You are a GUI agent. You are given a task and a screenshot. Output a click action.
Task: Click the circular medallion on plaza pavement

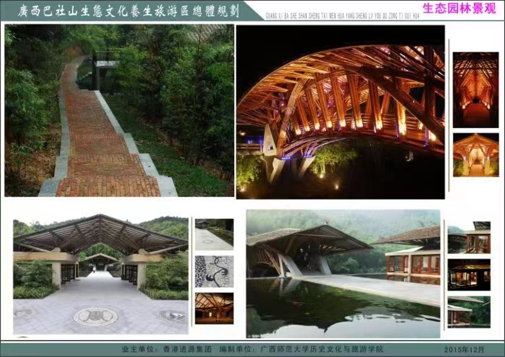(x=96, y=317)
